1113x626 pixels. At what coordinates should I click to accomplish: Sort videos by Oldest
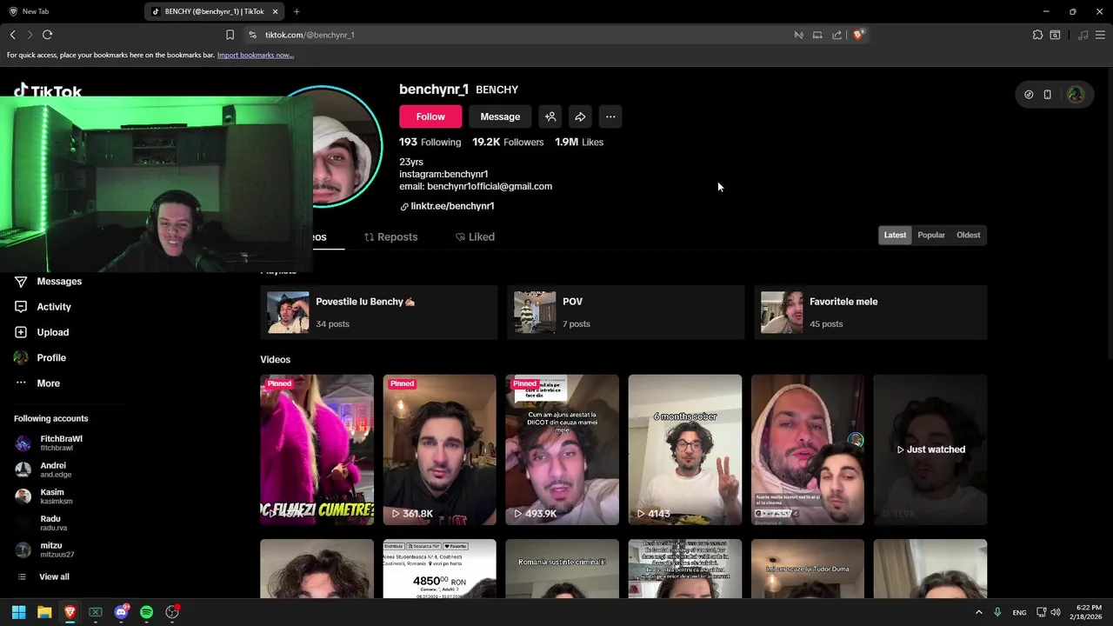coord(968,235)
